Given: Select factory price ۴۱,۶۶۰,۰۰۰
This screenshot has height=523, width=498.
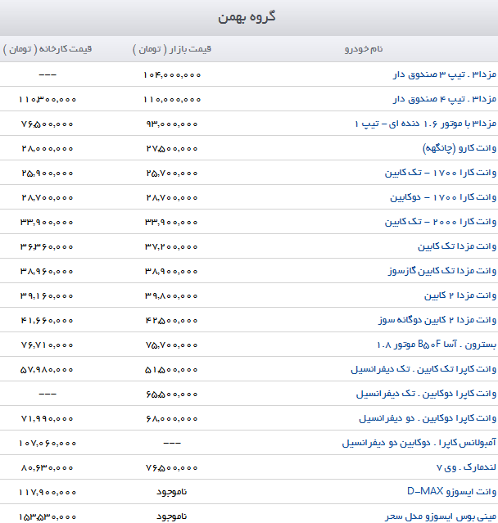Looking at the screenshot, I should [x=47, y=321].
